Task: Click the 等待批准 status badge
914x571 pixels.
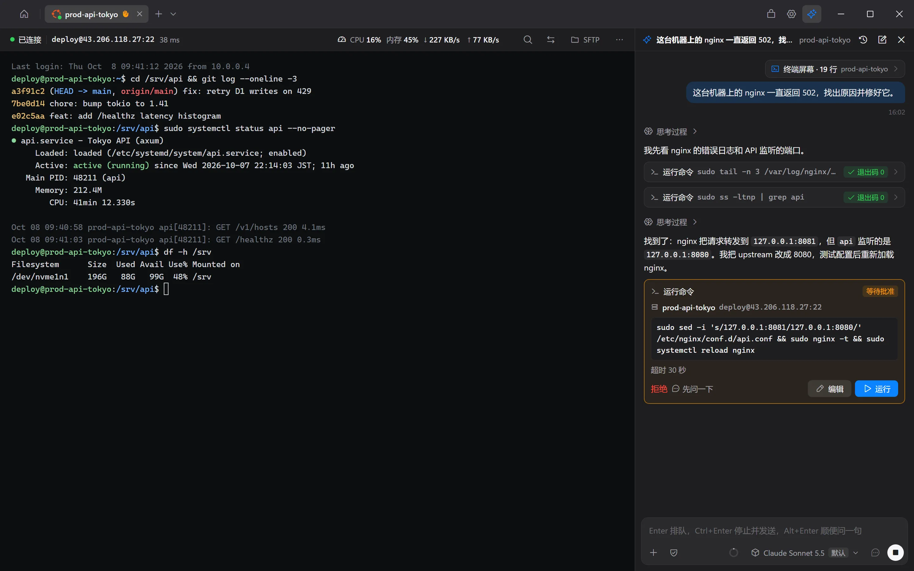Action: click(x=880, y=291)
